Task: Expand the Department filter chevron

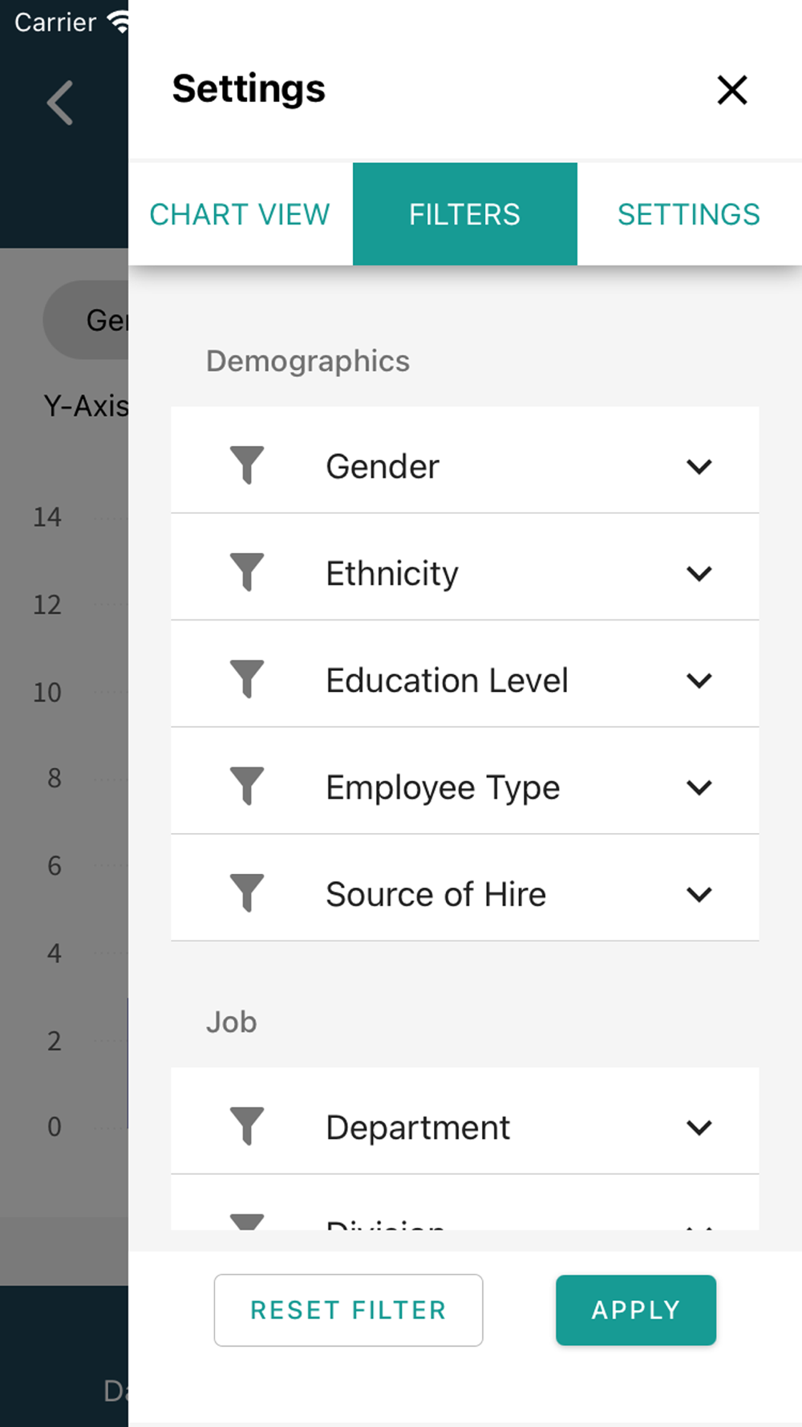Action: click(x=699, y=1128)
